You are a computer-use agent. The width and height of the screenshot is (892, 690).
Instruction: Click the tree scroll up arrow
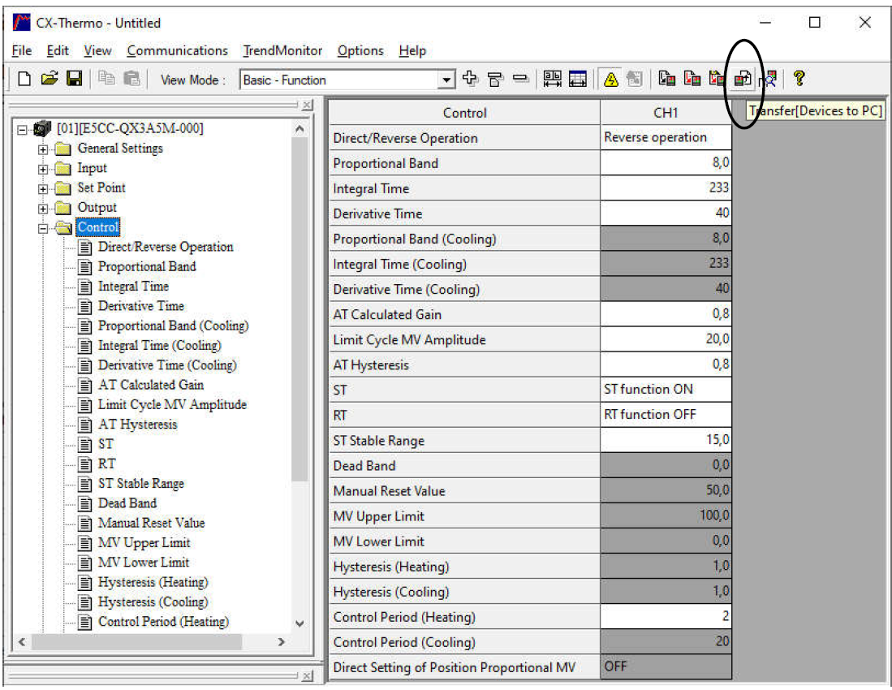(x=299, y=130)
